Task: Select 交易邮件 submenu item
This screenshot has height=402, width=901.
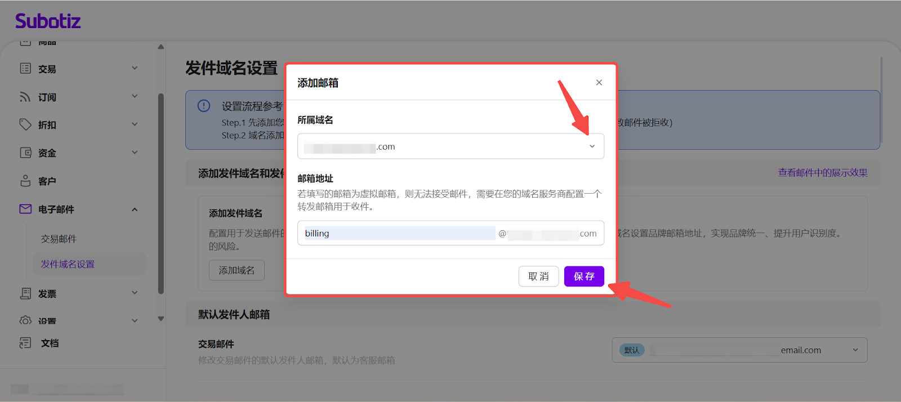Action: point(59,239)
